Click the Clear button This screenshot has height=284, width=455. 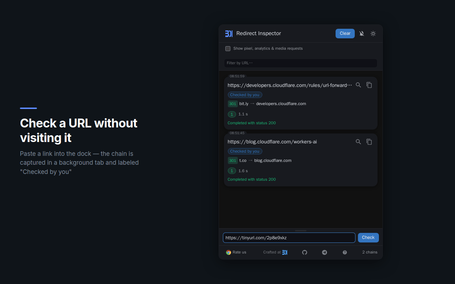point(345,33)
